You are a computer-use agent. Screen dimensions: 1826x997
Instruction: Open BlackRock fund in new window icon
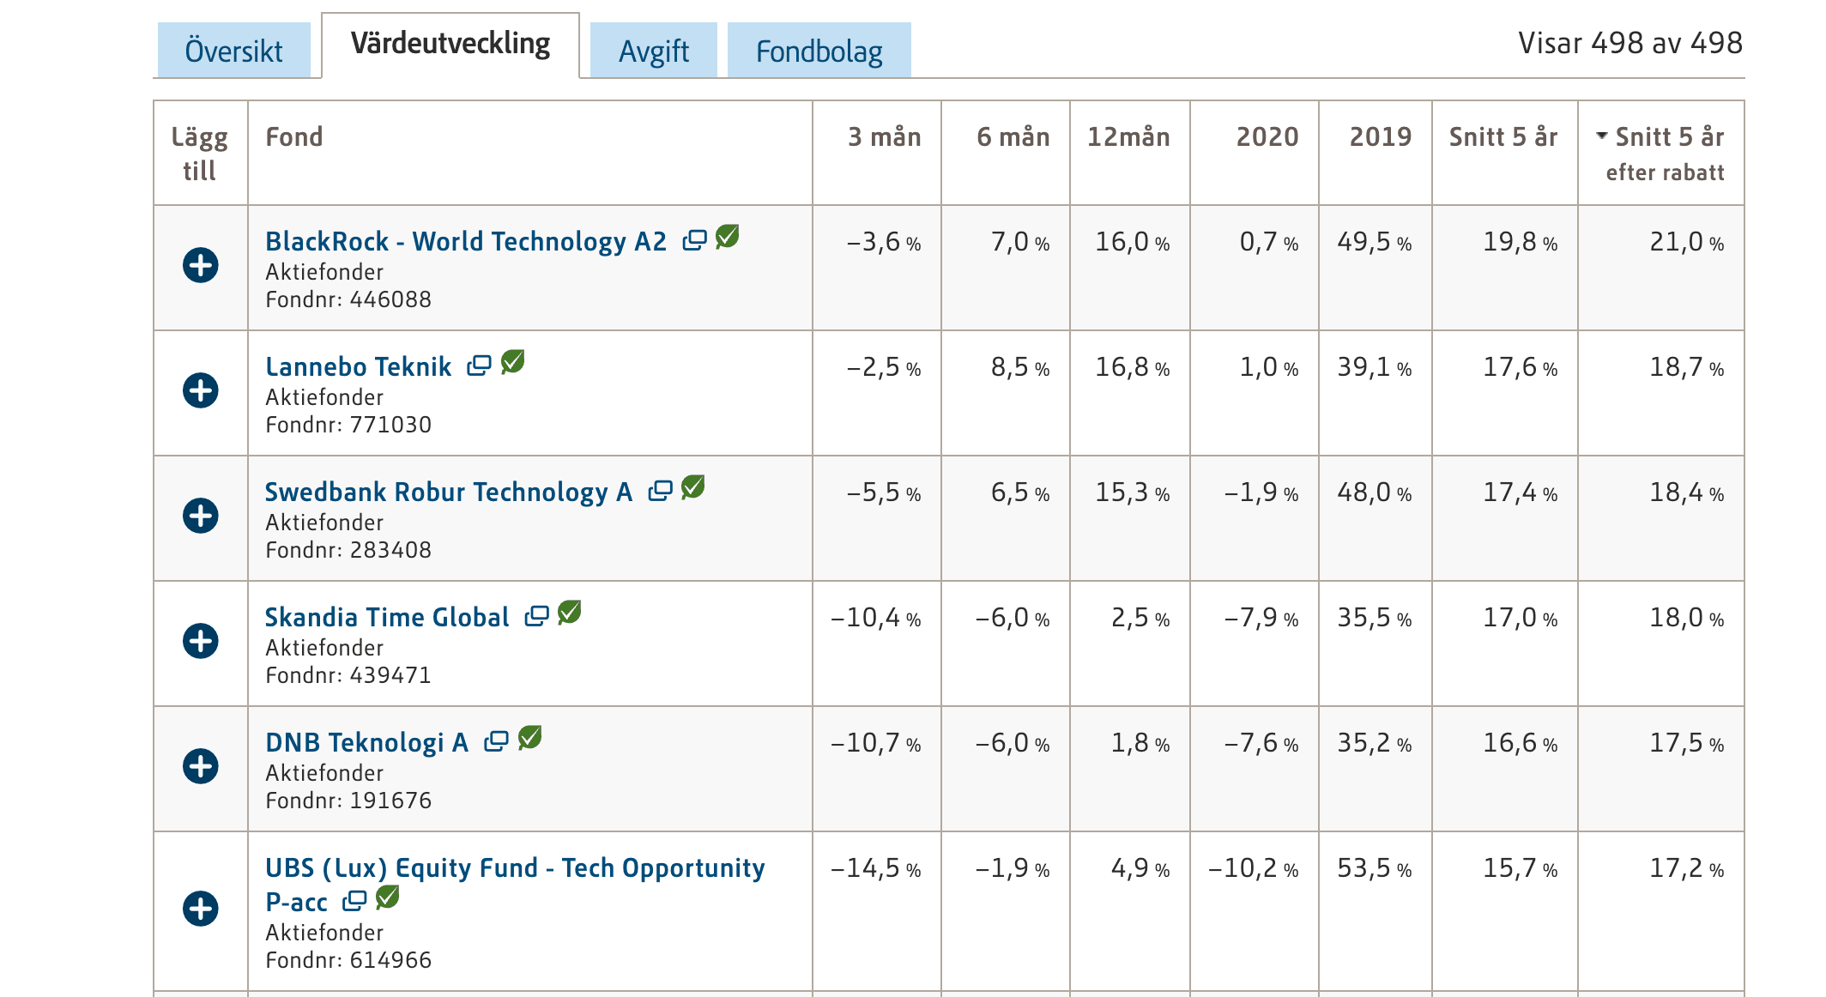pos(694,241)
